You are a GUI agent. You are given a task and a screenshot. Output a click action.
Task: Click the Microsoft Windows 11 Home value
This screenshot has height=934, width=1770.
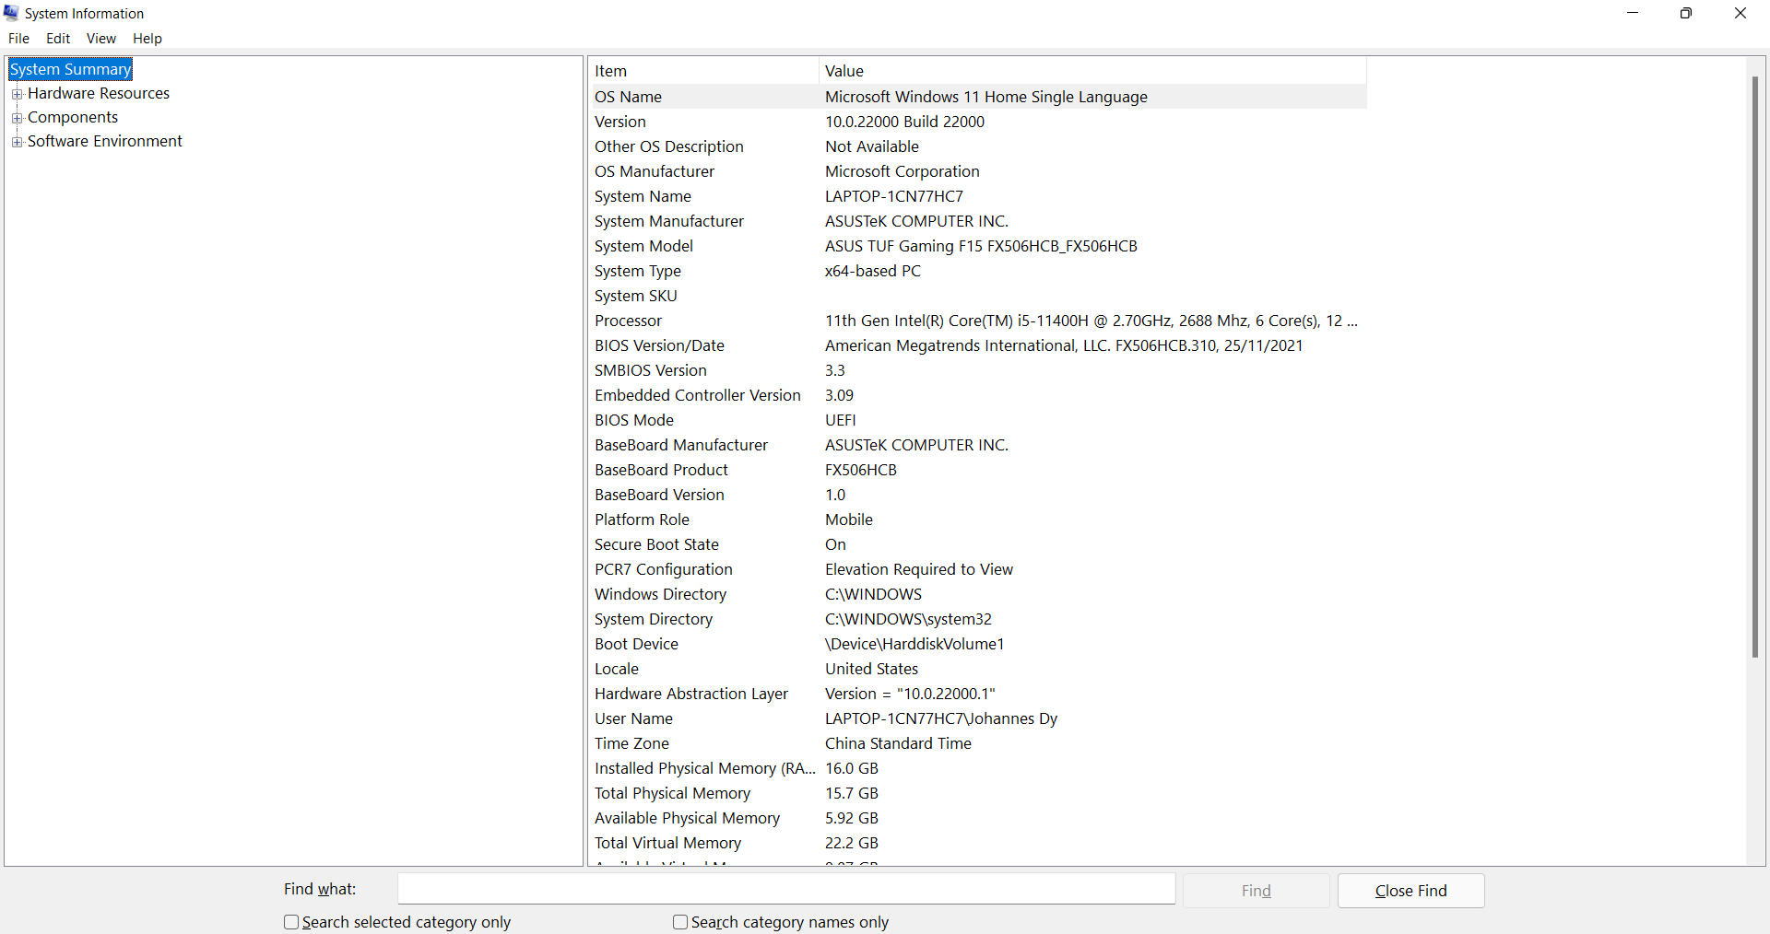pyautogui.click(x=986, y=97)
